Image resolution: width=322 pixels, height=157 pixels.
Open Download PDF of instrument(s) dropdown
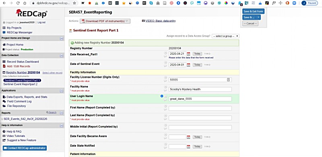click(105, 21)
